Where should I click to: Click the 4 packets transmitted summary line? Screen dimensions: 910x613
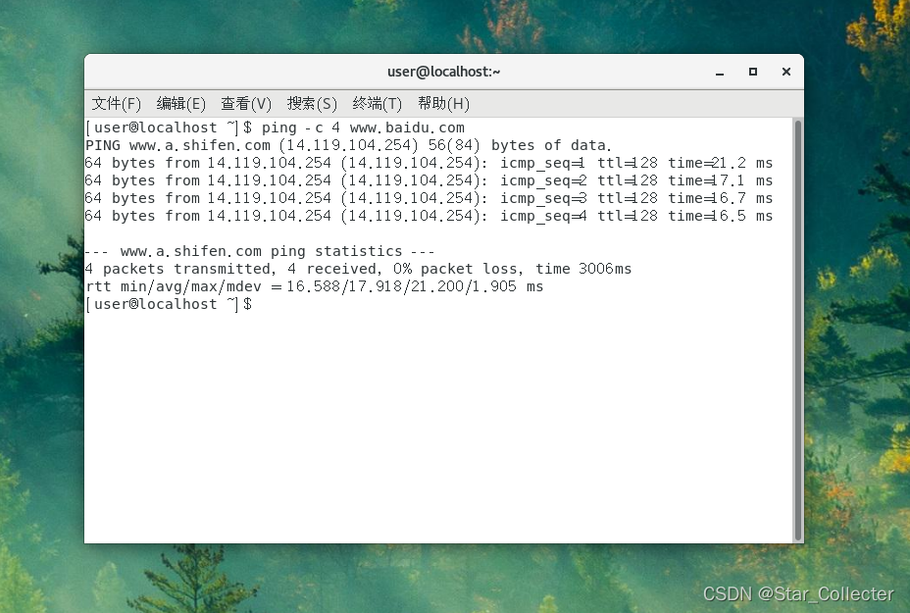point(359,269)
